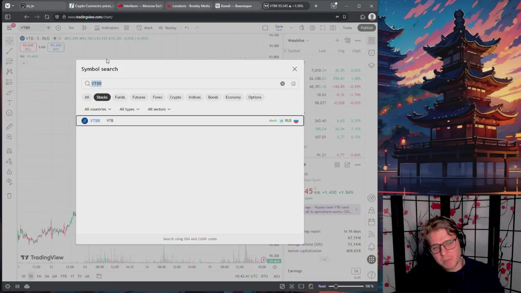Open the chart interval 5m selector

pyautogui.click(x=71, y=28)
